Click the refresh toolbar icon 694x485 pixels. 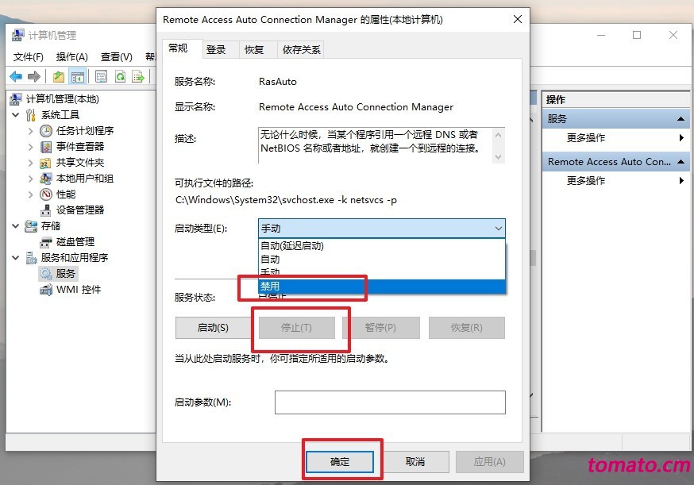click(120, 76)
